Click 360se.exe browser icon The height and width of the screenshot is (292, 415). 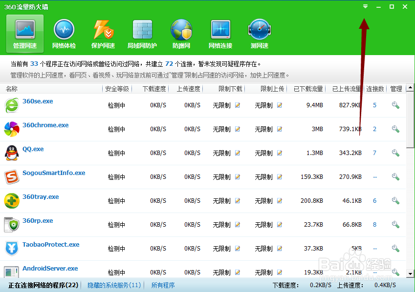[12, 105]
